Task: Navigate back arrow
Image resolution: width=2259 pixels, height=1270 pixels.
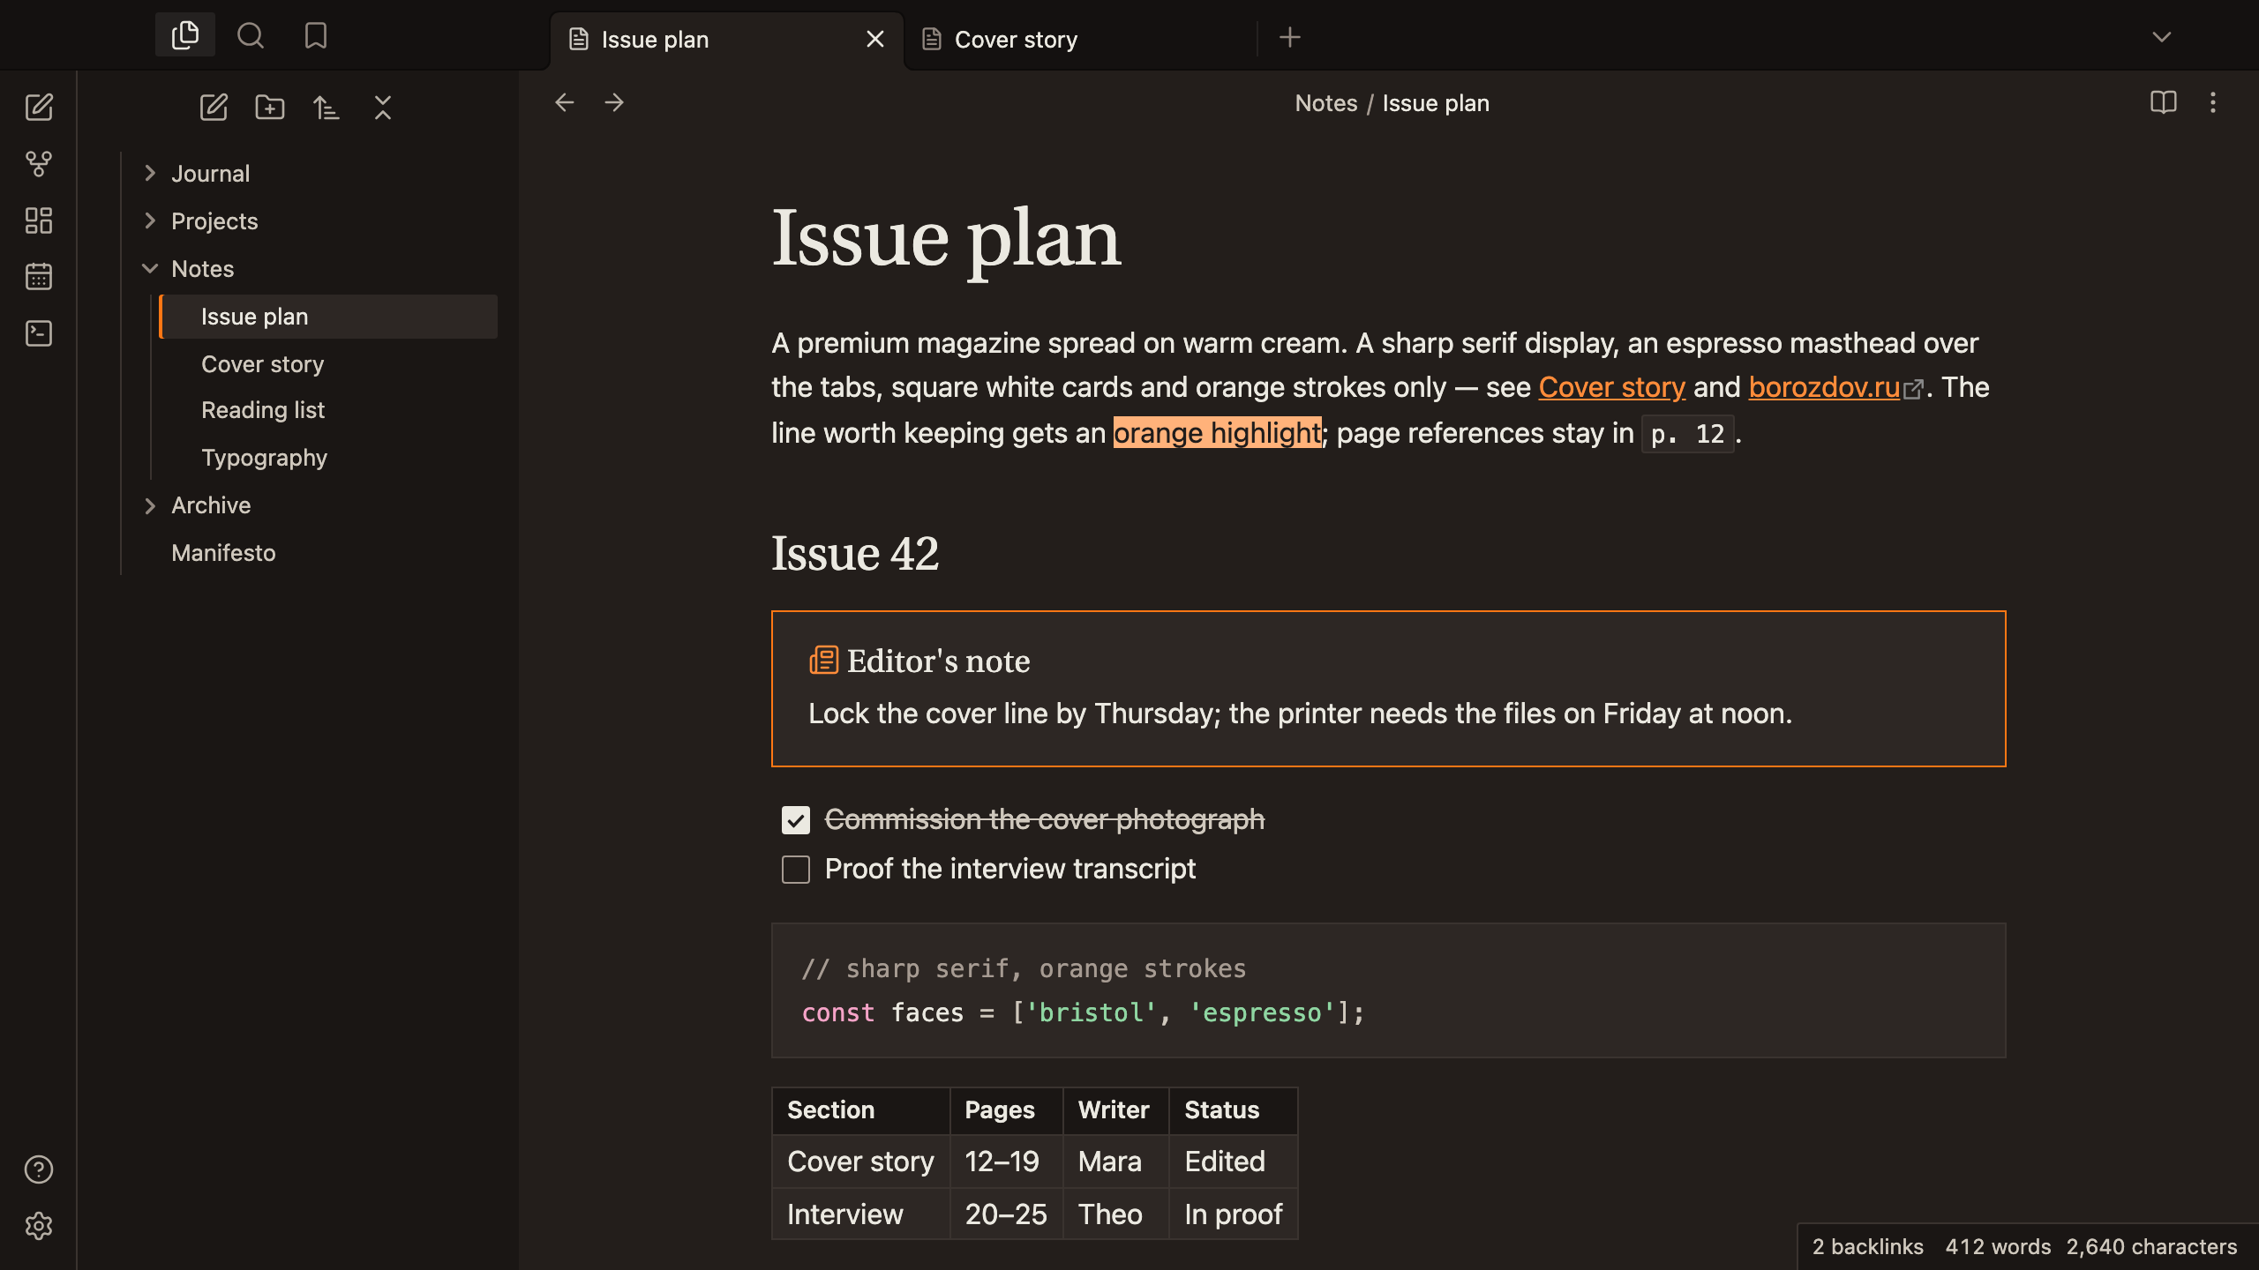Action: (x=565, y=103)
